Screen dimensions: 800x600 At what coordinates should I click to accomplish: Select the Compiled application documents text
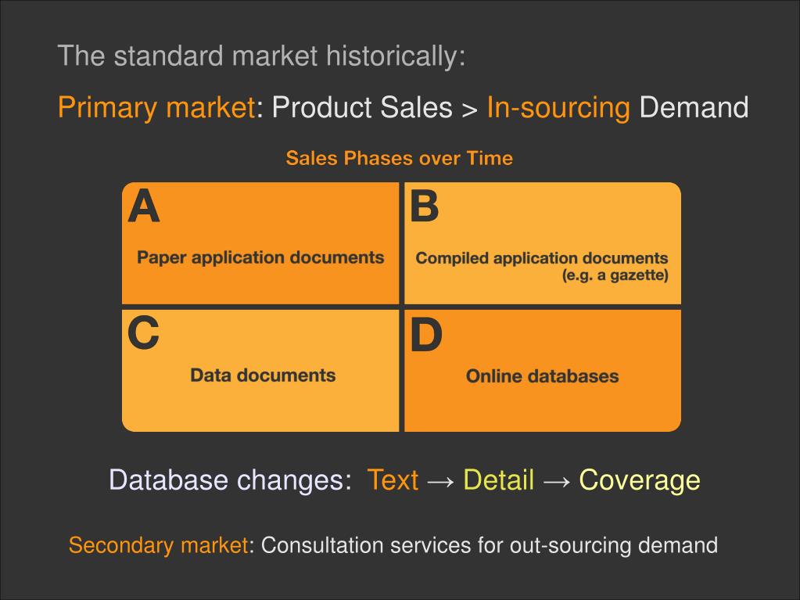[x=542, y=258]
